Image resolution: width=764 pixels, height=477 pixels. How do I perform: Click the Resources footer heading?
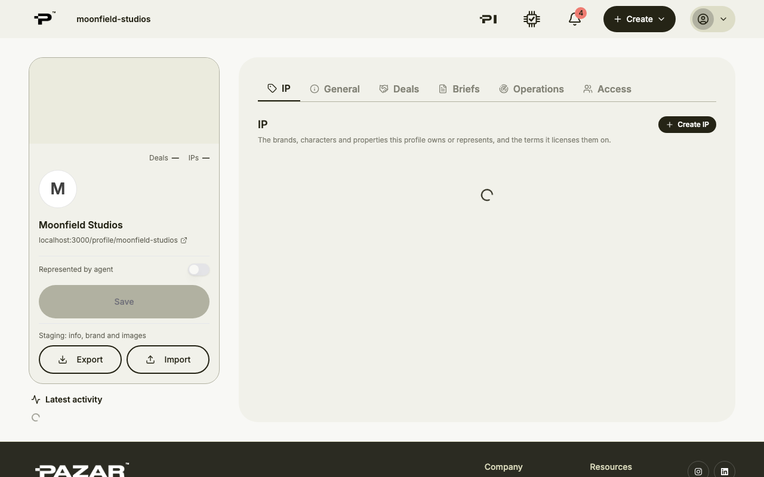611,467
